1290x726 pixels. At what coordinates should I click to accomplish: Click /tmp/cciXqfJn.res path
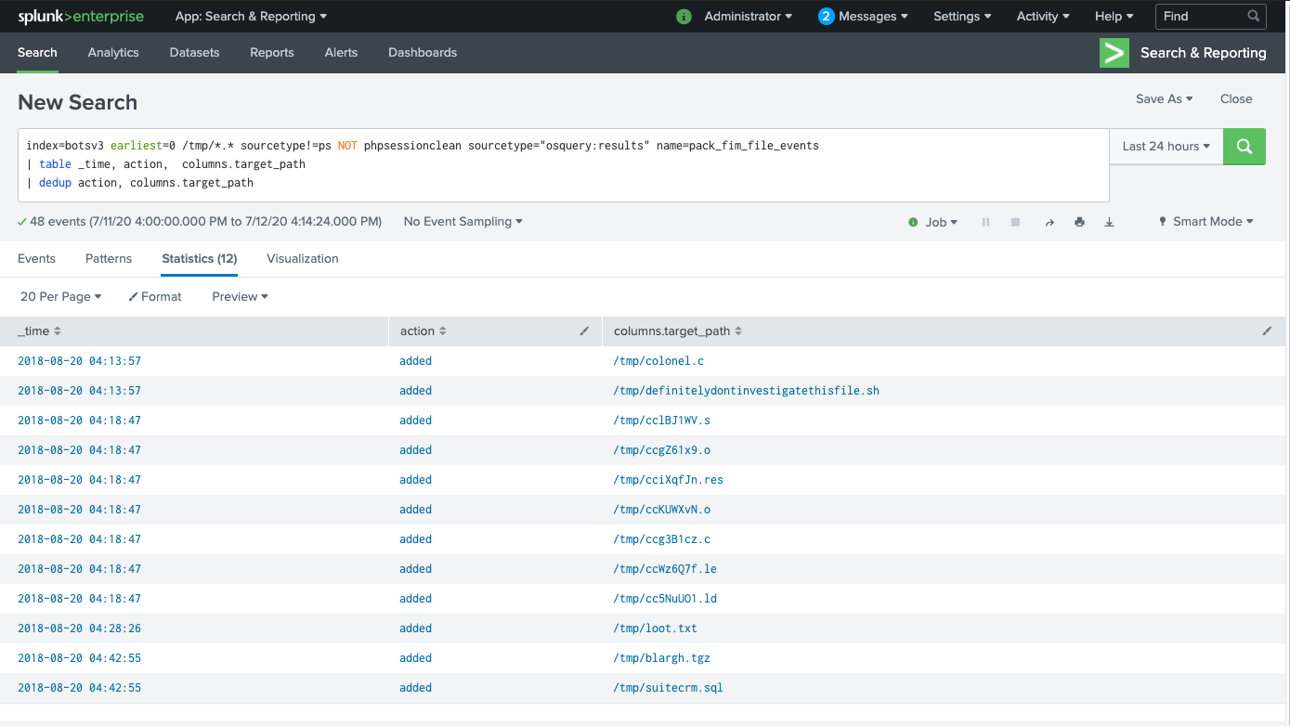(x=669, y=480)
